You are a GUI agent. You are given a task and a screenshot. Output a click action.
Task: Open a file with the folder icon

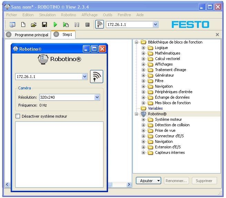tap(34, 24)
